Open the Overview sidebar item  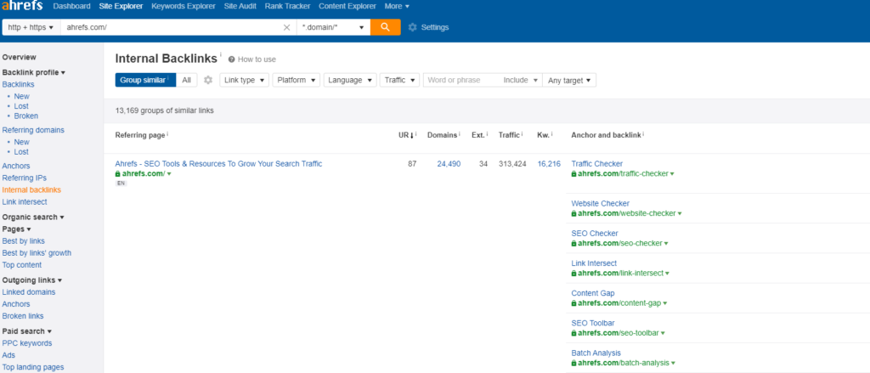[x=19, y=57]
